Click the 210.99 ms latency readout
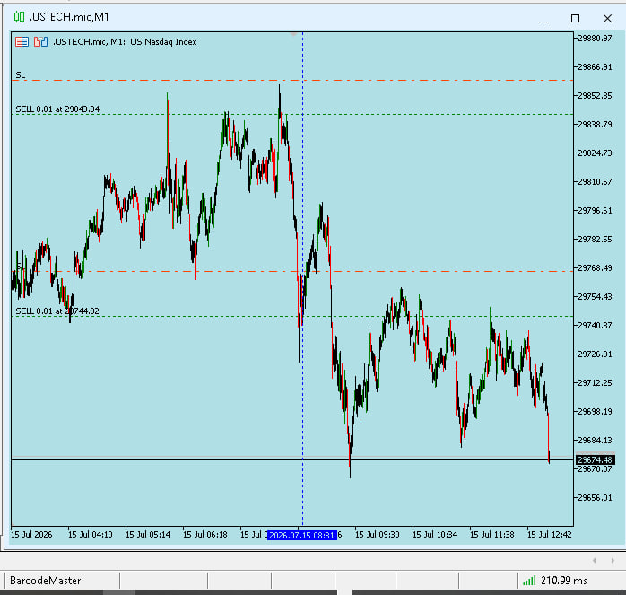 click(x=564, y=581)
